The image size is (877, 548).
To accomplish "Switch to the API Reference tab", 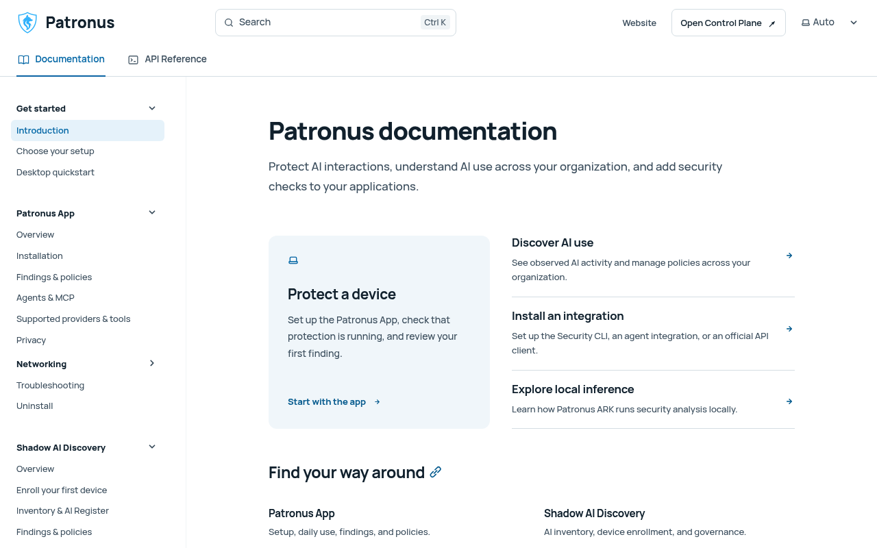I will point(167,60).
